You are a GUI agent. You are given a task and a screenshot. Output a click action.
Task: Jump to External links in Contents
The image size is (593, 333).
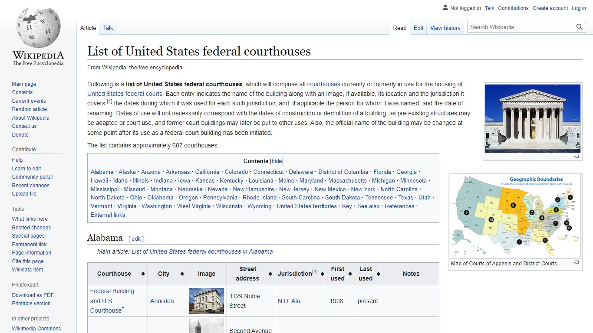[108, 215]
